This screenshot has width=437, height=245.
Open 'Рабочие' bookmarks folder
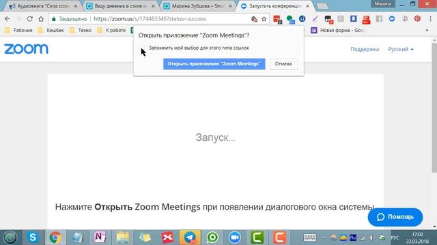pyautogui.click(x=19, y=30)
